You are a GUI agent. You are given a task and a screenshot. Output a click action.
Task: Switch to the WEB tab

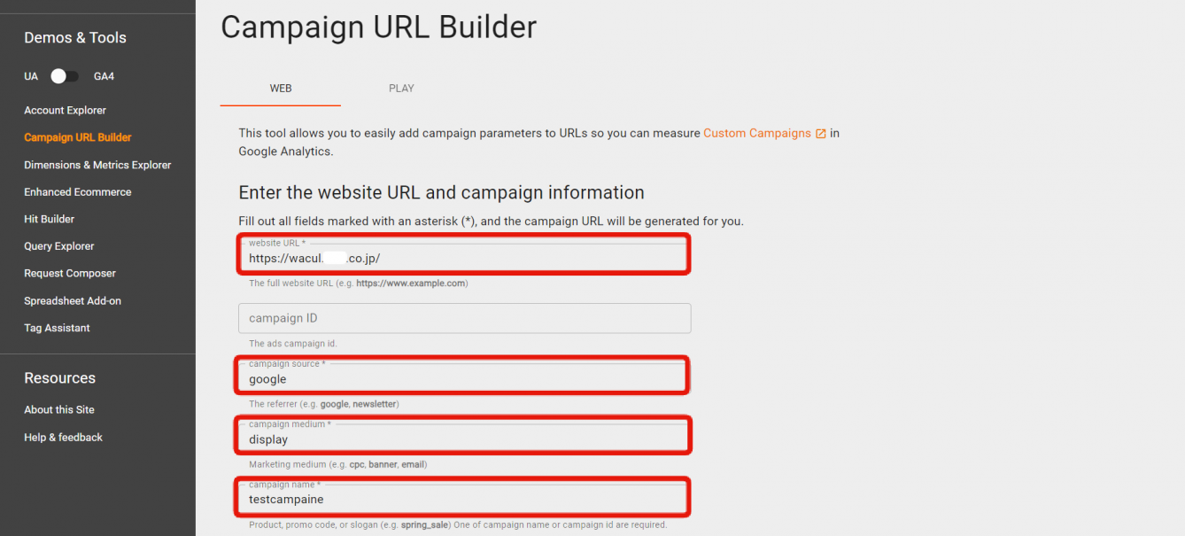281,89
